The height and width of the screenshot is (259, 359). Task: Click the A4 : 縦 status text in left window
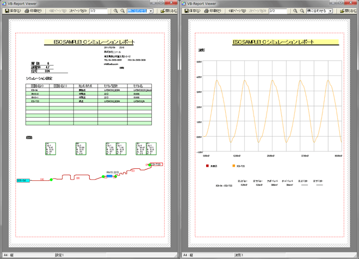pyautogui.click(x=8, y=255)
